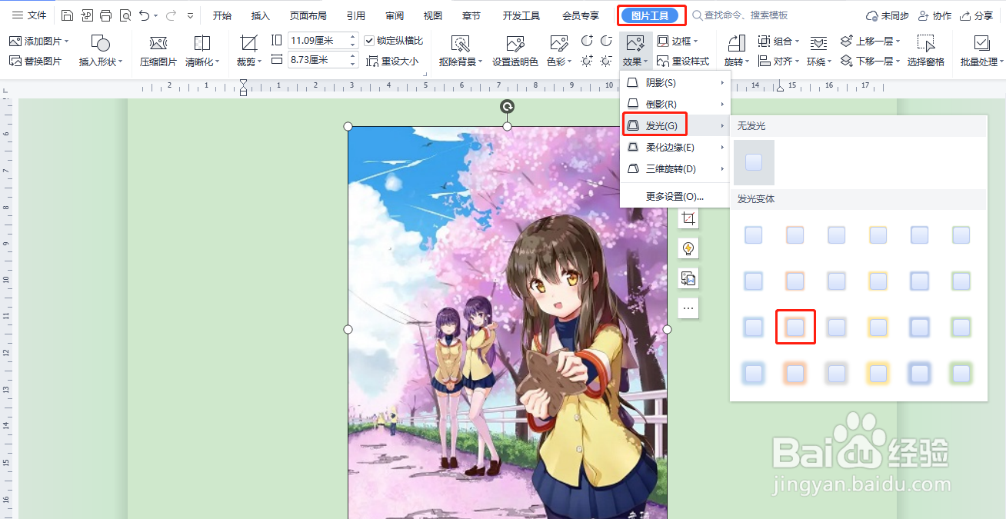Click the image-to-PDF icon beside the picture
The width and height of the screenshot is (1006, 519).
pos(688,278)
